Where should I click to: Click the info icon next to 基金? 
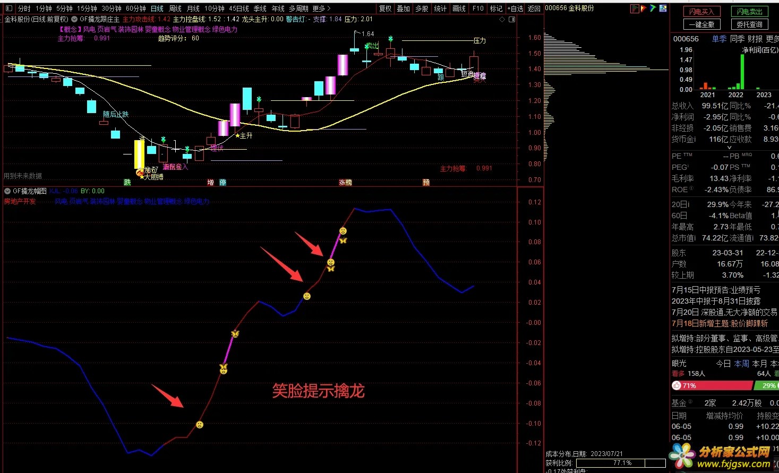pos(690,401)
